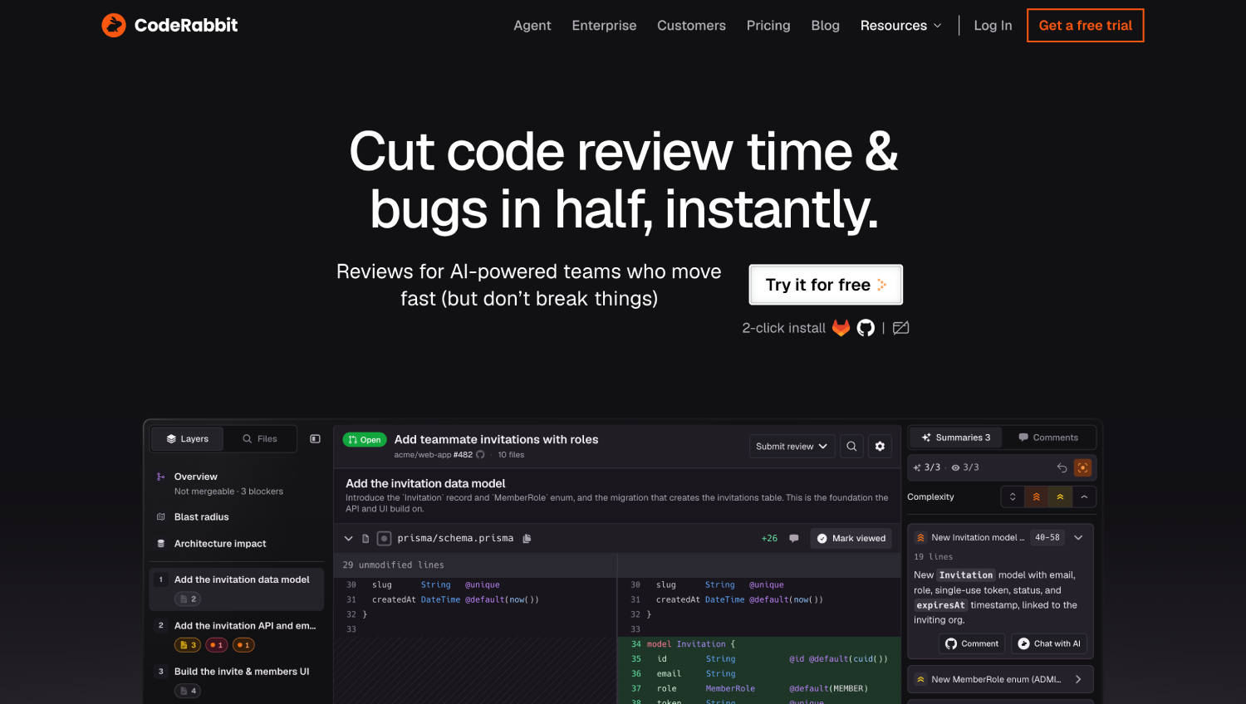
Task: Click the Architecture impact database icon
Action: [x=160, y=544]
